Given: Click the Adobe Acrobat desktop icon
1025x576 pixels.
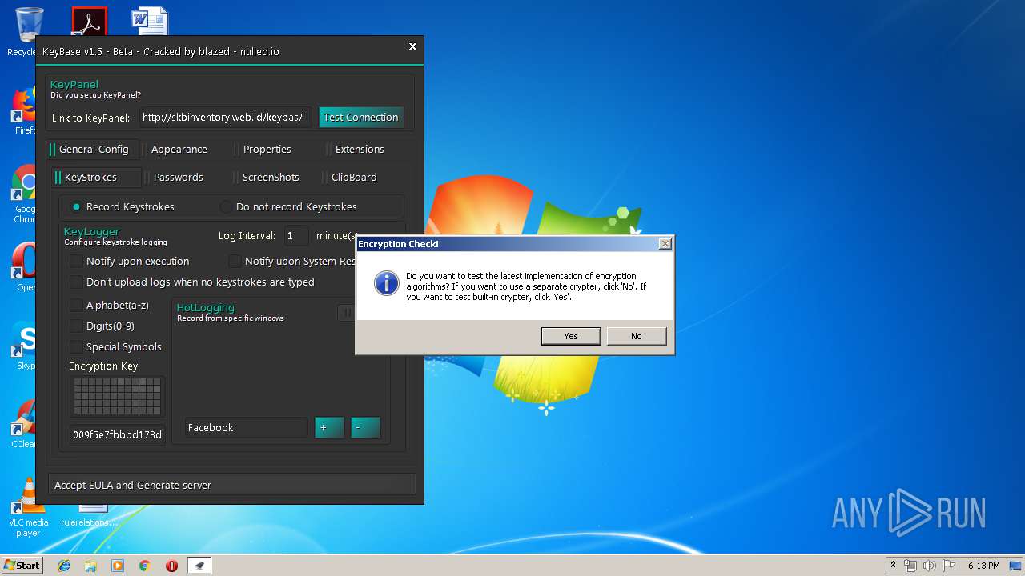Looking at the screenshot, I should [89, 22].
